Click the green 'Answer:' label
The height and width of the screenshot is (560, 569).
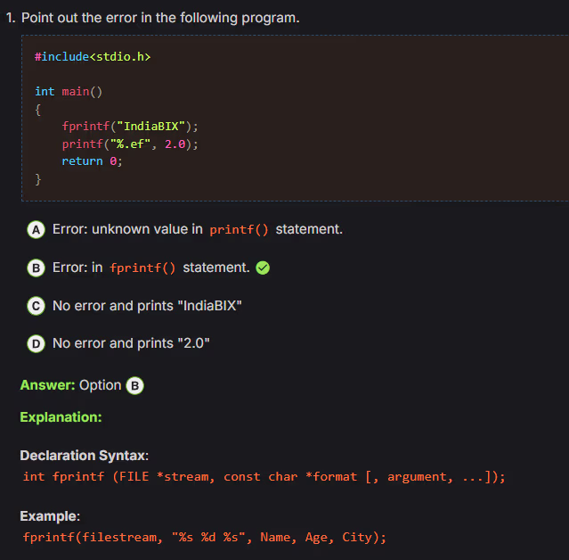pyautogui.click(x=47, y=385)
